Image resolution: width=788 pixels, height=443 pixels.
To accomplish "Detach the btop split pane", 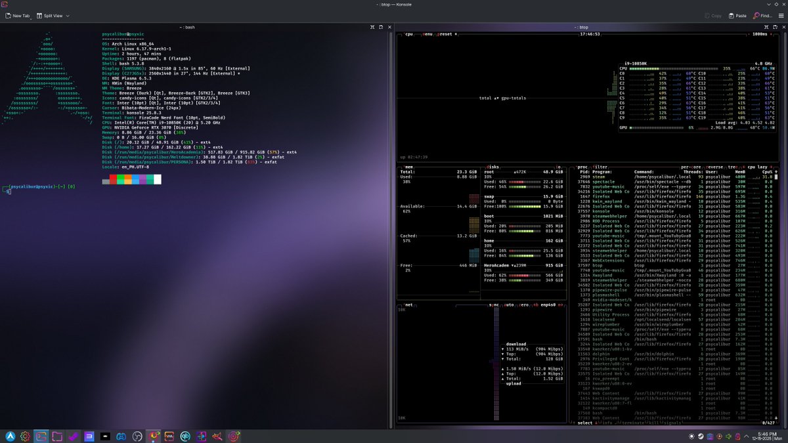I will pyautogui.click(x=776, y=27).
